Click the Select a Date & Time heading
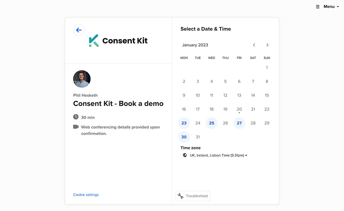The width and height of the screenshot is (344, 211). (x=206, y=29)
